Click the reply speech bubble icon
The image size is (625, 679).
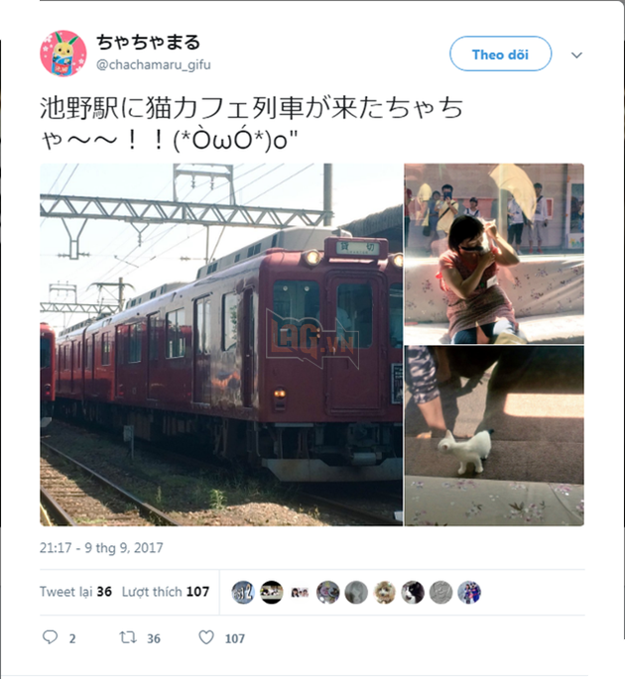coord(50,637)
